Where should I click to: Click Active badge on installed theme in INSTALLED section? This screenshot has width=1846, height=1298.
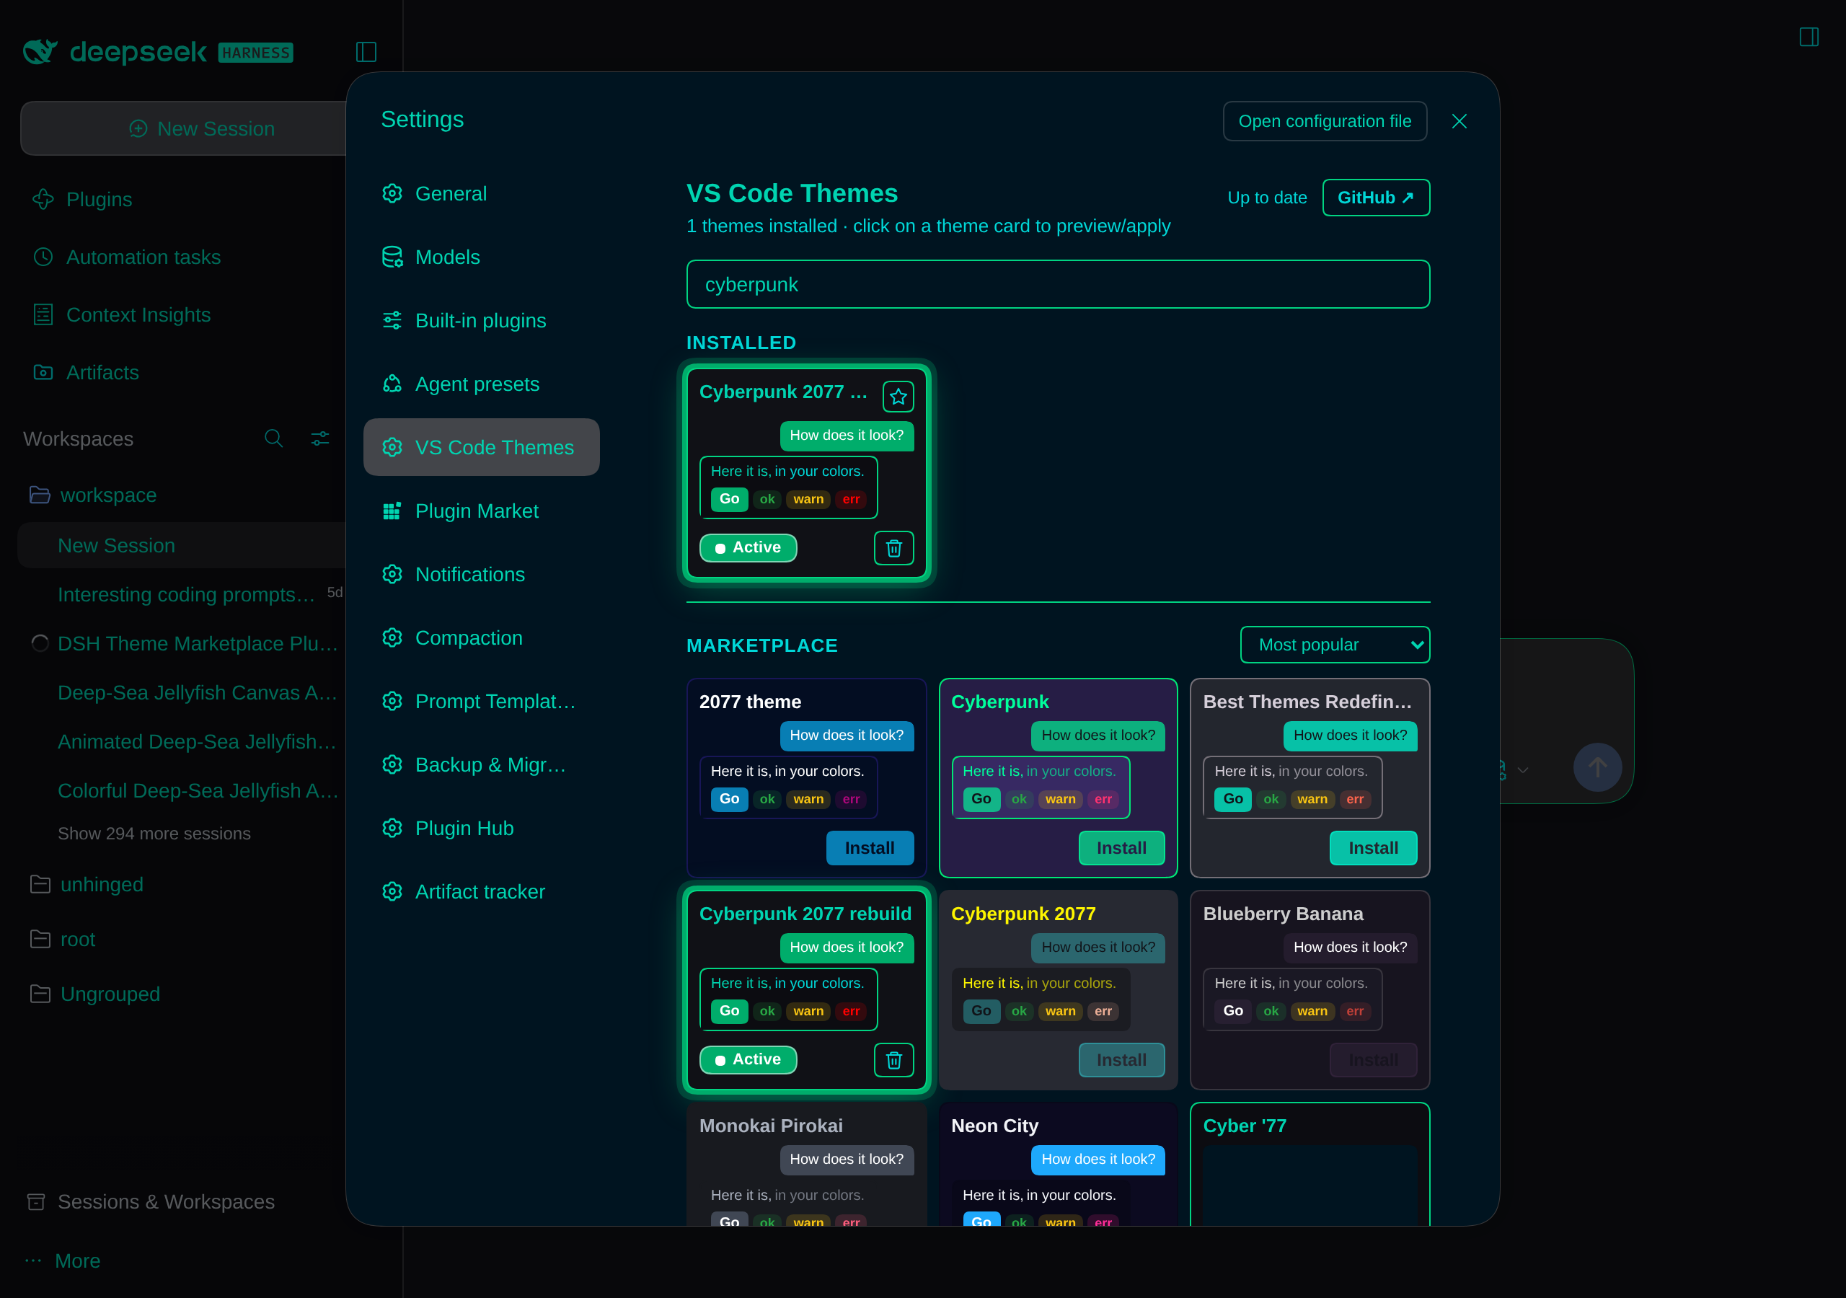[748, 547]
